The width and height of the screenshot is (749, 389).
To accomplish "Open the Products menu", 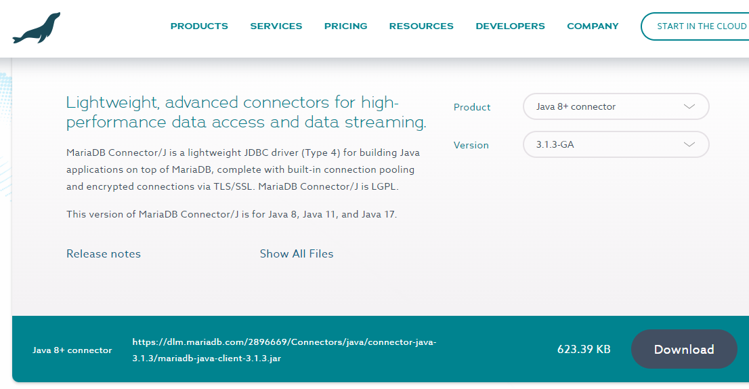I will (199, 26).
